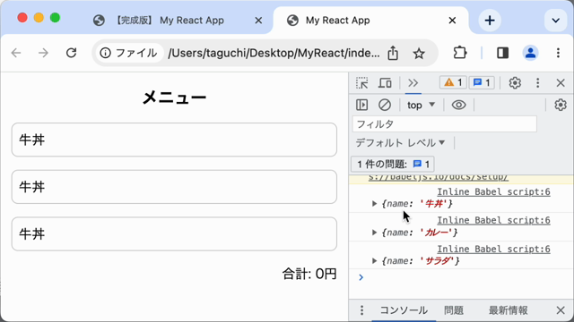Switch to the 【完成版】 My React App tab
The width and height of the screenshot is (574, 322).
click(170, 21)
